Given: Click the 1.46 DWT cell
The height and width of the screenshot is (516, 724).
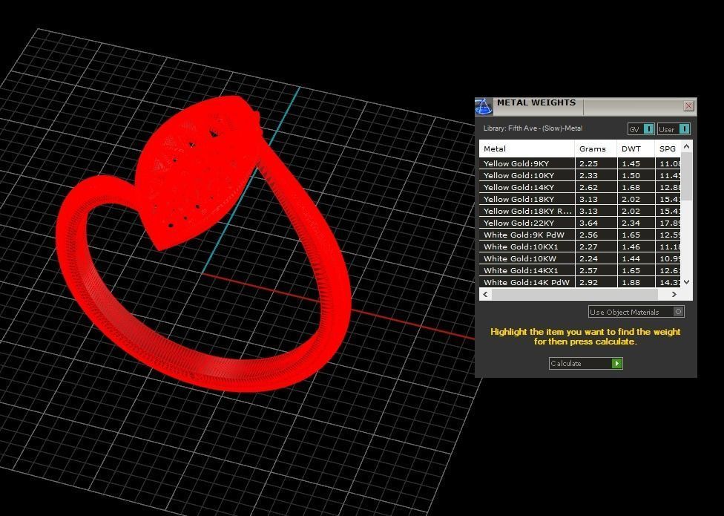Looking at the screenshot, I should click(x=636, y=246).
